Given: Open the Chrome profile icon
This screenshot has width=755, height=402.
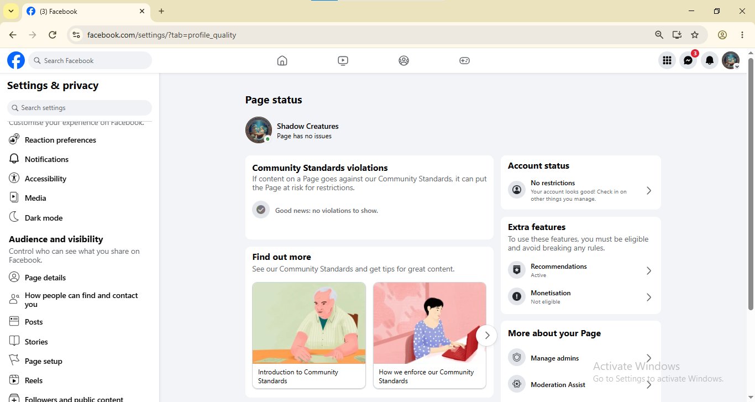Looking at the screenshot, I should (x=722, y=35).
